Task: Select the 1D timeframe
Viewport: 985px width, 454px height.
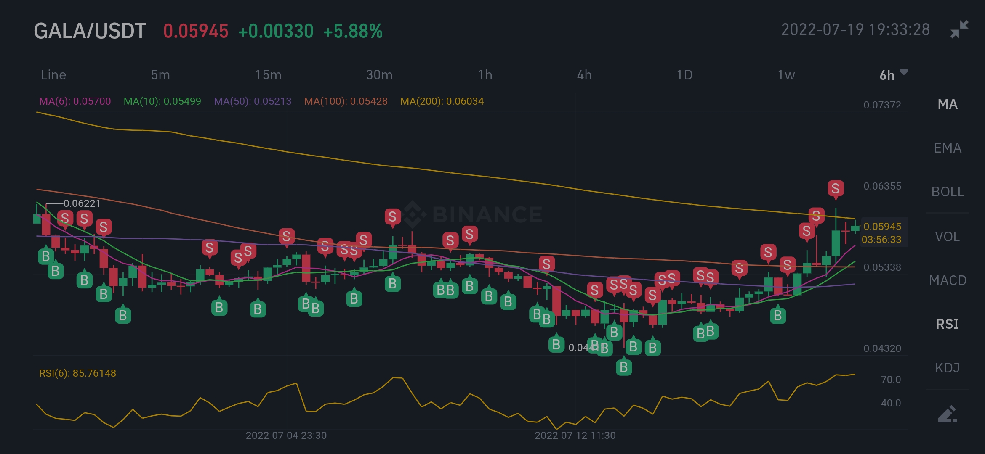Action: tap(684, 75)
